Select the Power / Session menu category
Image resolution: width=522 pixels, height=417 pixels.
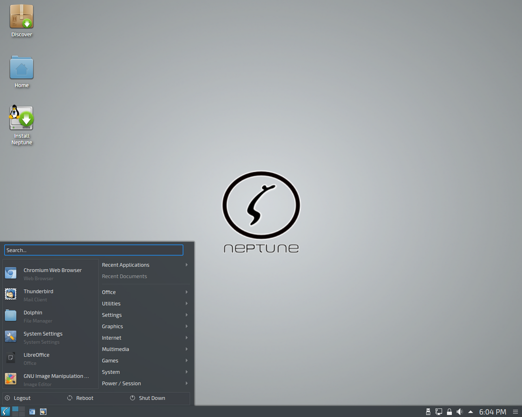tap(145, 384)
